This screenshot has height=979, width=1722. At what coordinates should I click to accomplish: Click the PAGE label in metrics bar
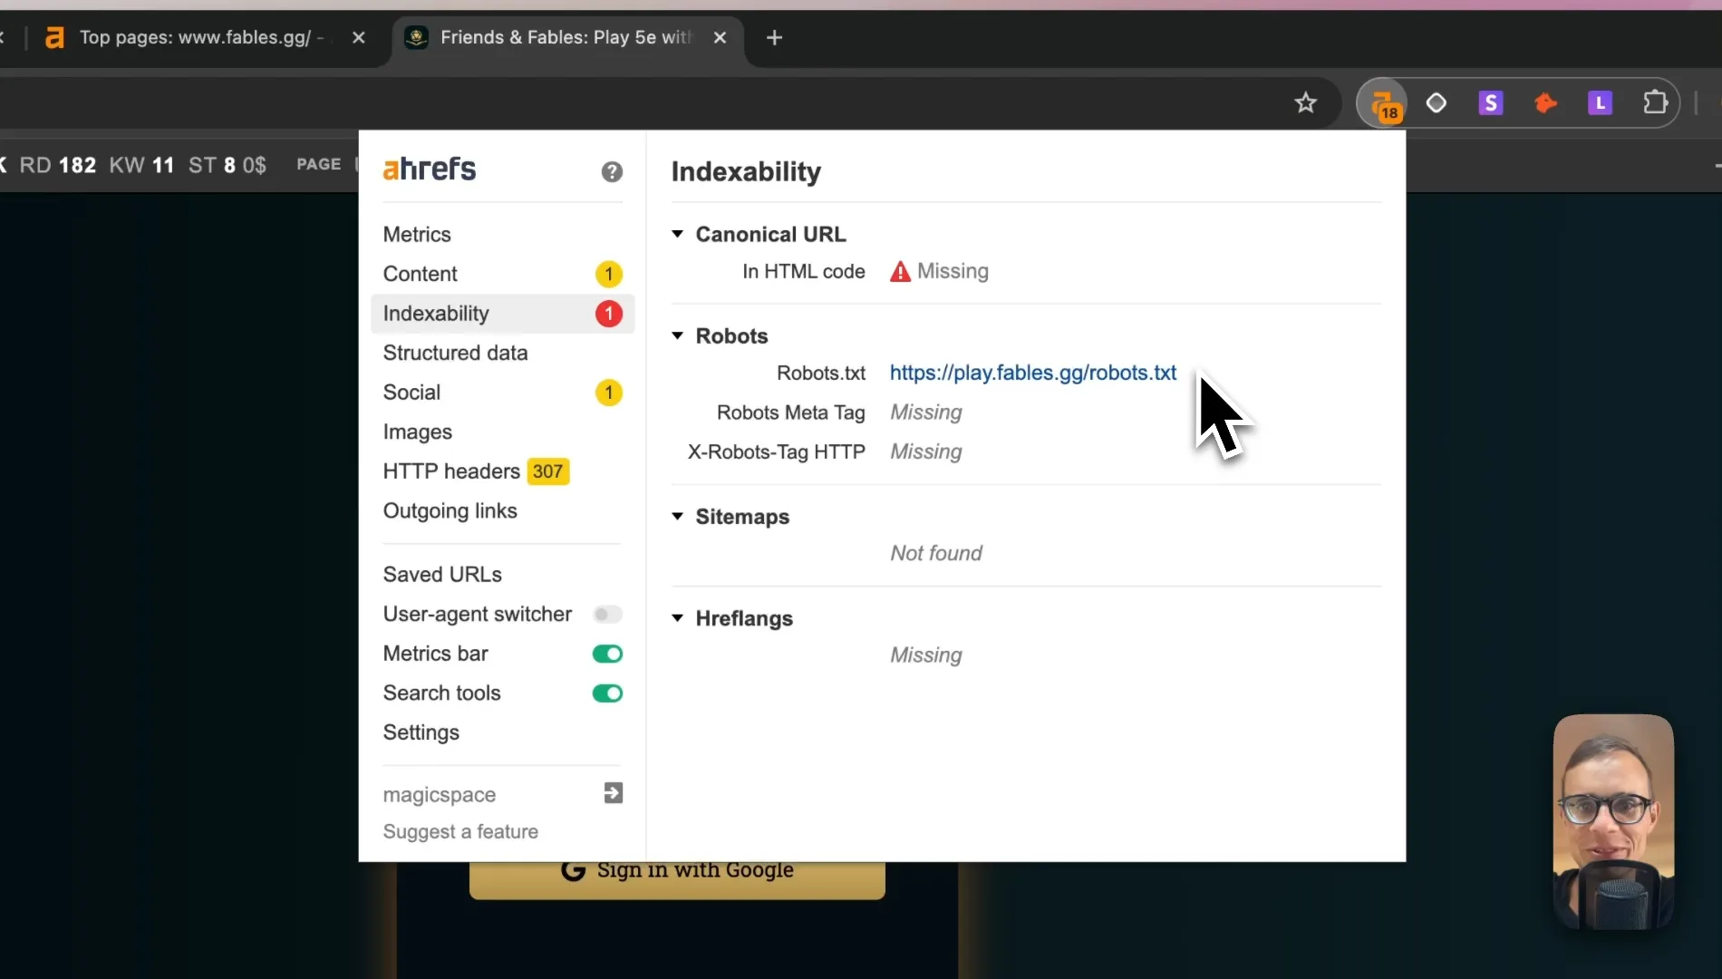tap(319, 164)
